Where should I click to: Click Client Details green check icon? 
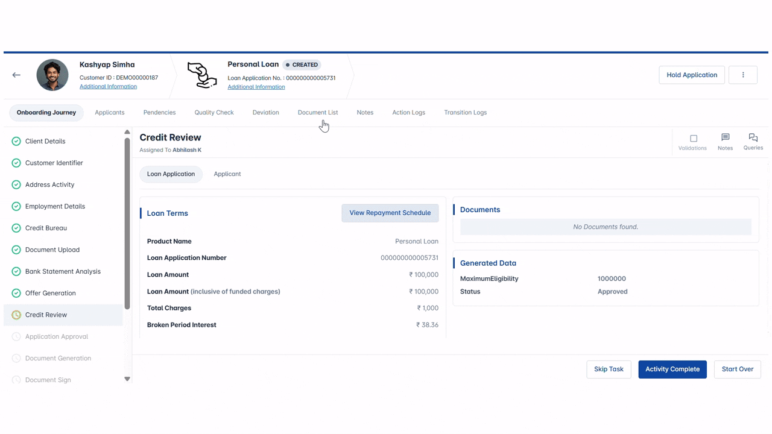[x=16, y=141]
